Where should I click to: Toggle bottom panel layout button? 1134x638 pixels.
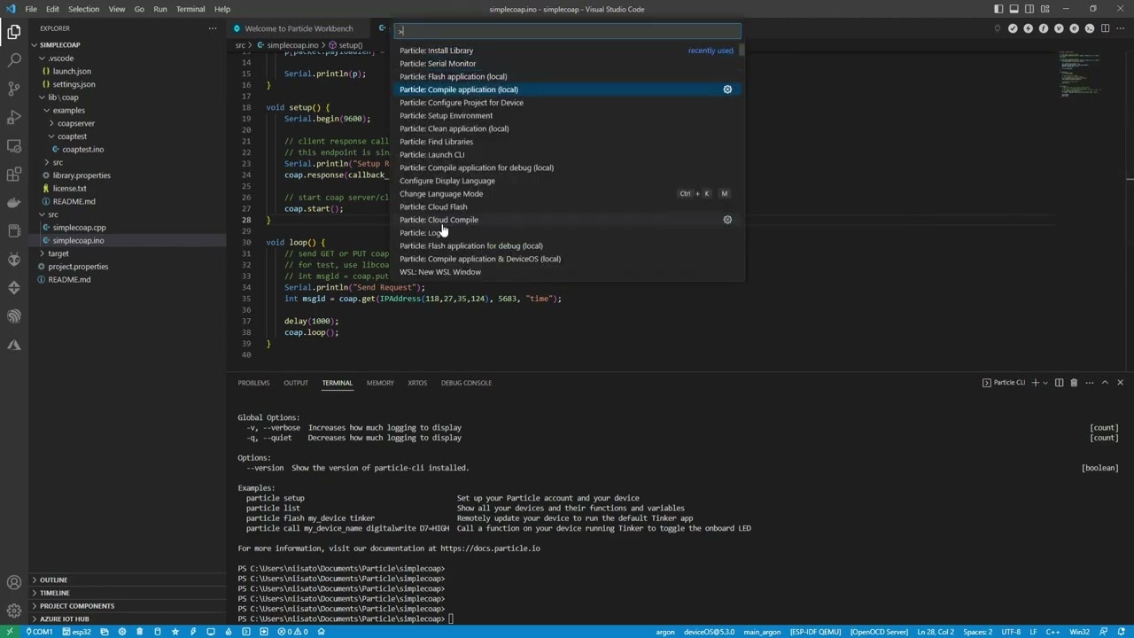click(1014, 9)
